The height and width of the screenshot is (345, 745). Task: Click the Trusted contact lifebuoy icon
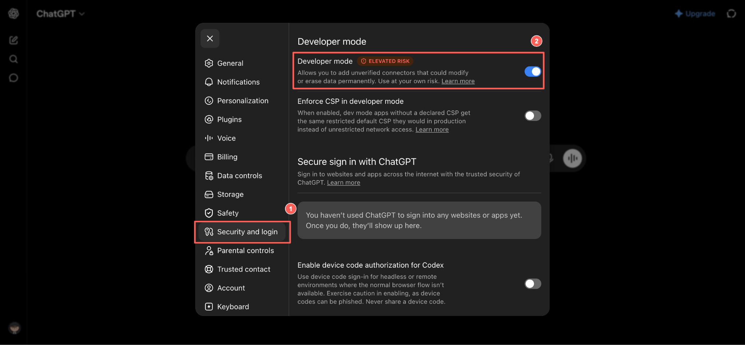[x=209, y=269]
